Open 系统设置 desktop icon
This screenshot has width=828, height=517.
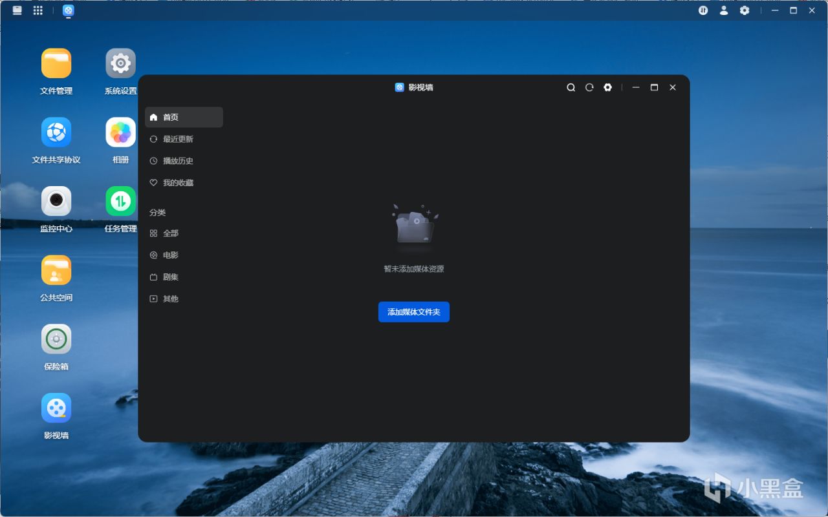(121, 63)
